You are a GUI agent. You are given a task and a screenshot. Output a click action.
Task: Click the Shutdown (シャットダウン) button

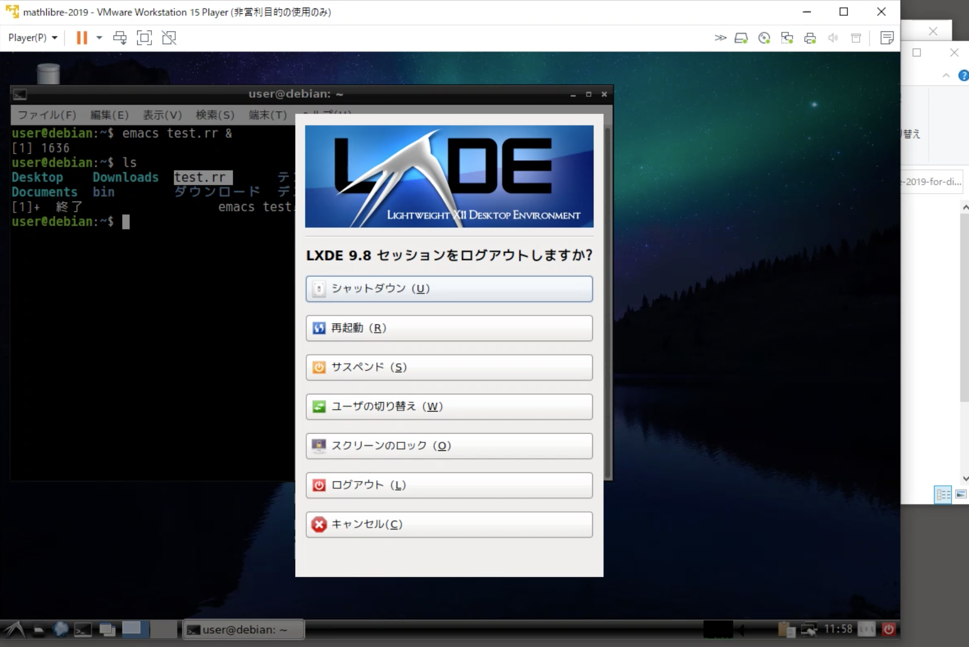coord(449,289)
